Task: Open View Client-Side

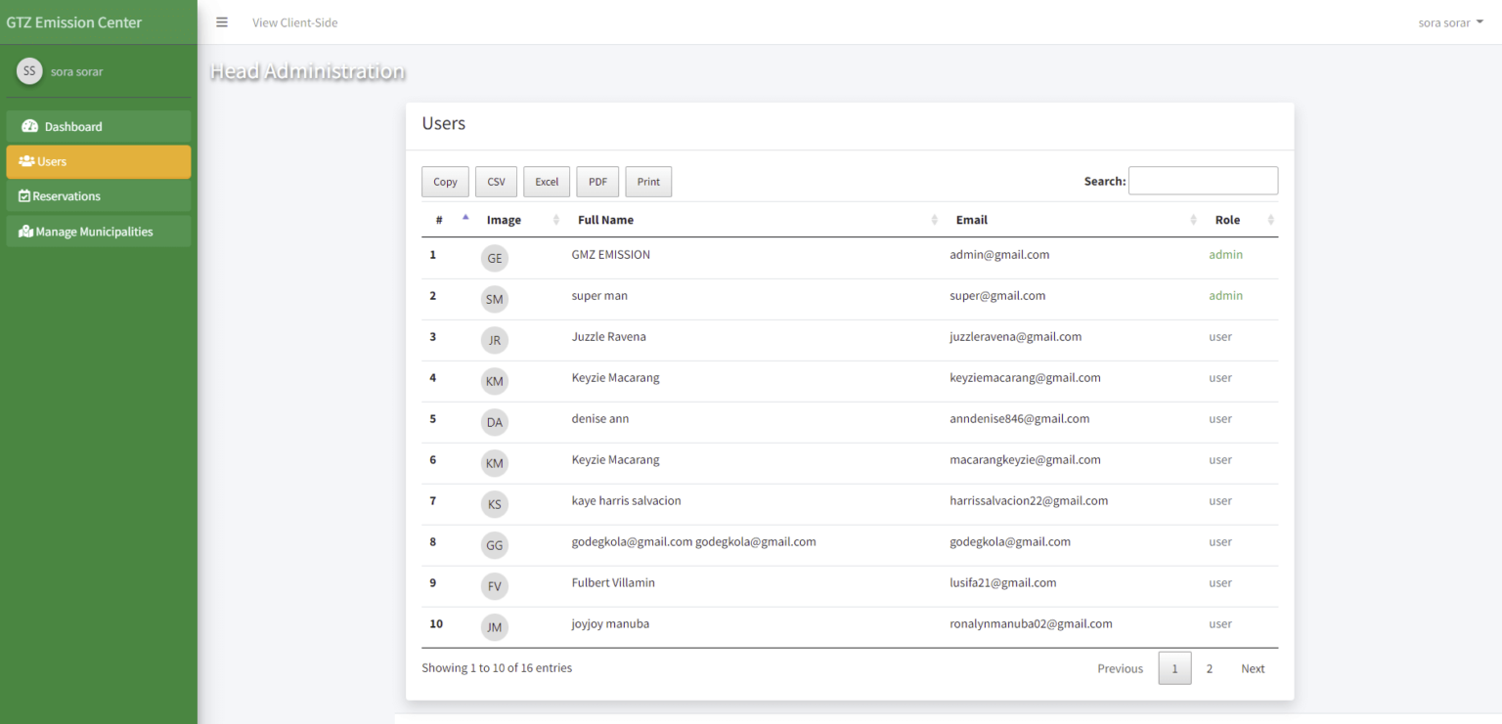Action: 294,21
